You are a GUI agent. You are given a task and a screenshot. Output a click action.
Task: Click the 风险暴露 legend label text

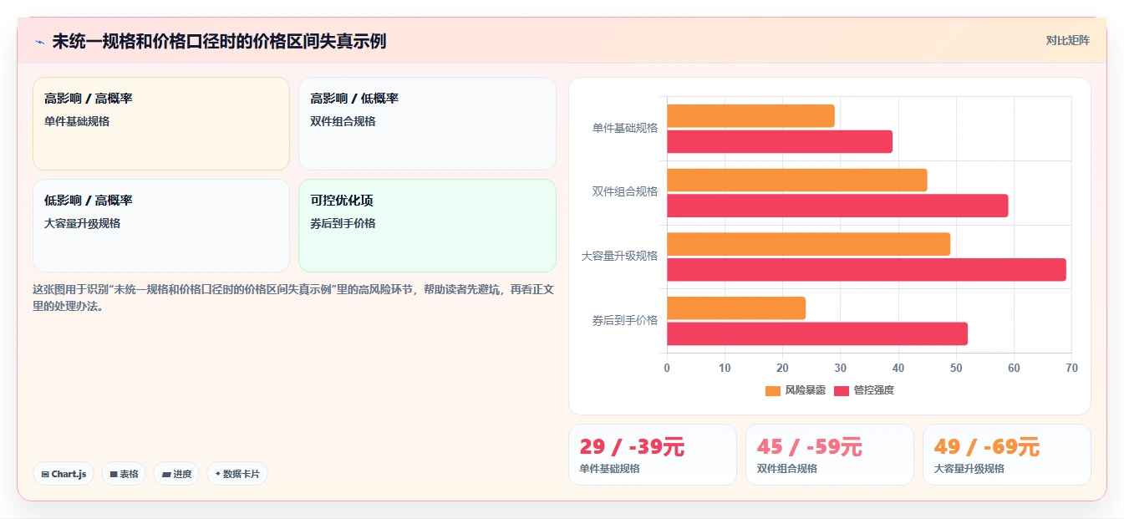tap(806, 390)
